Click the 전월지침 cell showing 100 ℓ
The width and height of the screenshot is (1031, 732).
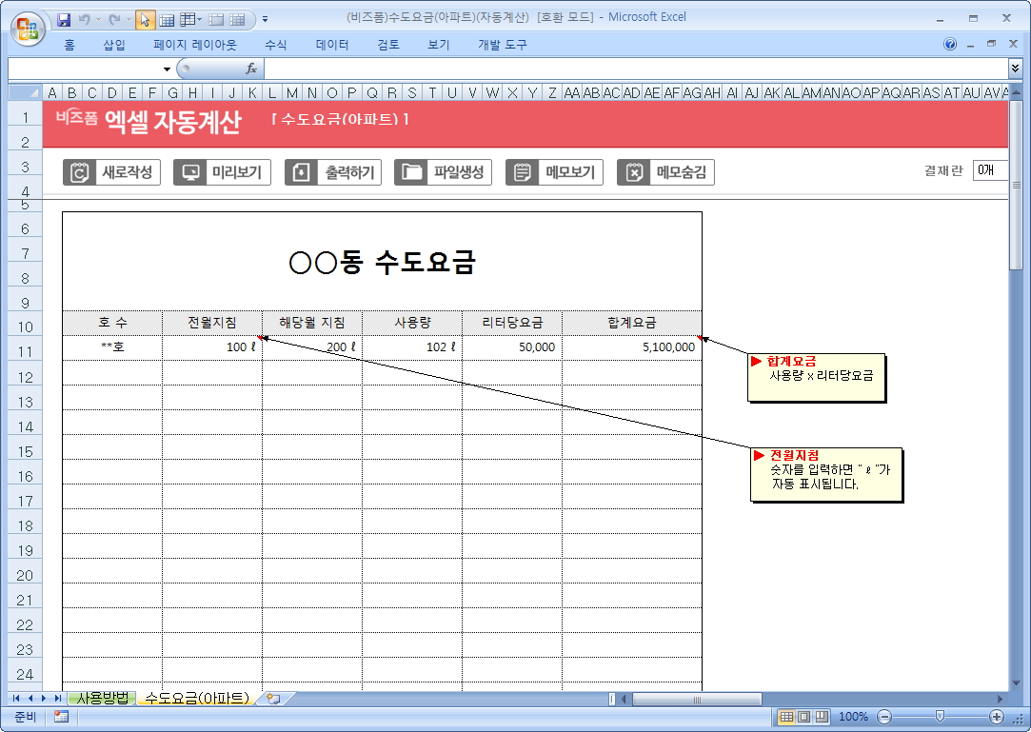pos(211,347)
